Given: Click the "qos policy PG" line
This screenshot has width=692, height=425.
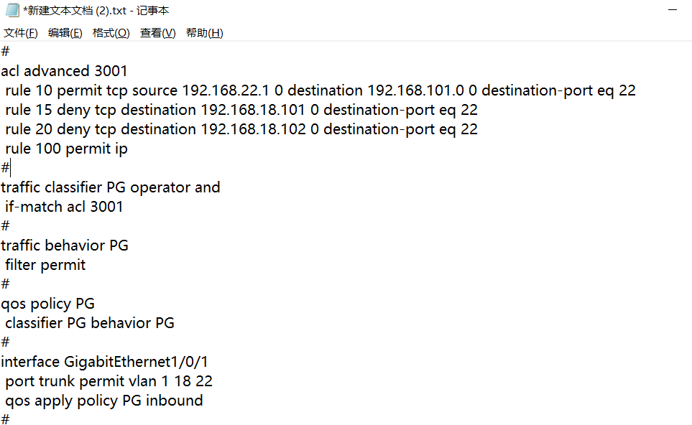Looking at the screenshot, I should pyautogui.click(x=47, y=304).
